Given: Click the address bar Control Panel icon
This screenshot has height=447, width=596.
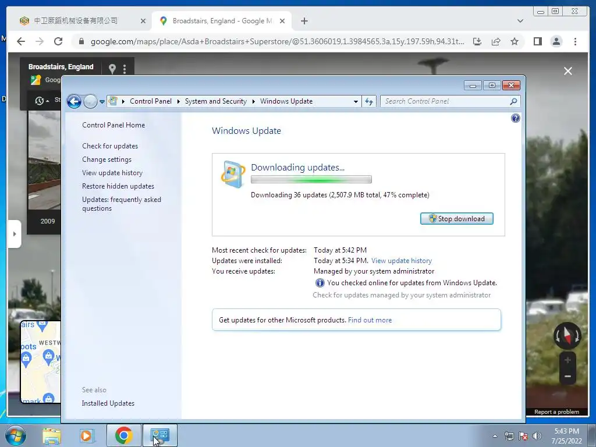Looking at the screenshot, I should 113,101.
